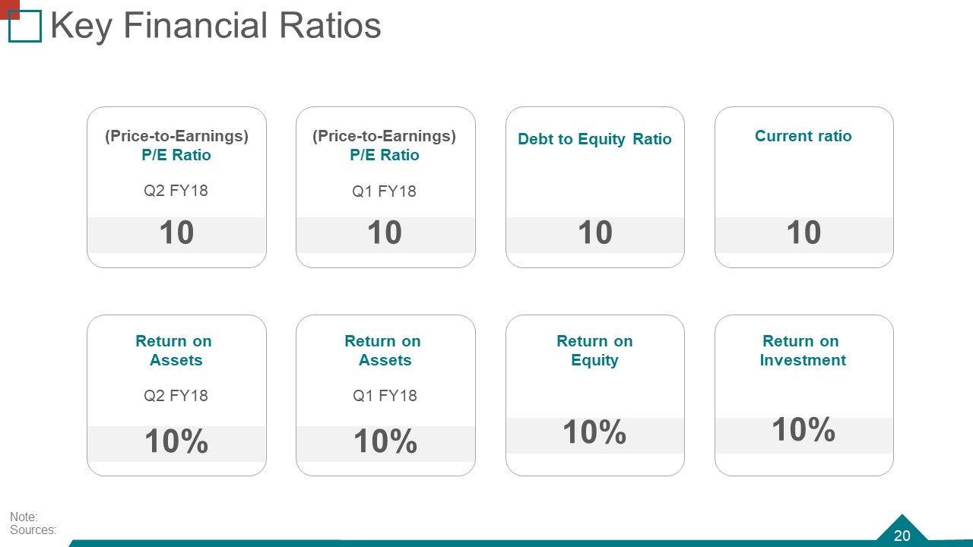Click the 10% value under Return on Investment
Screen dimensions: 973x547
[x=803, y=429]
